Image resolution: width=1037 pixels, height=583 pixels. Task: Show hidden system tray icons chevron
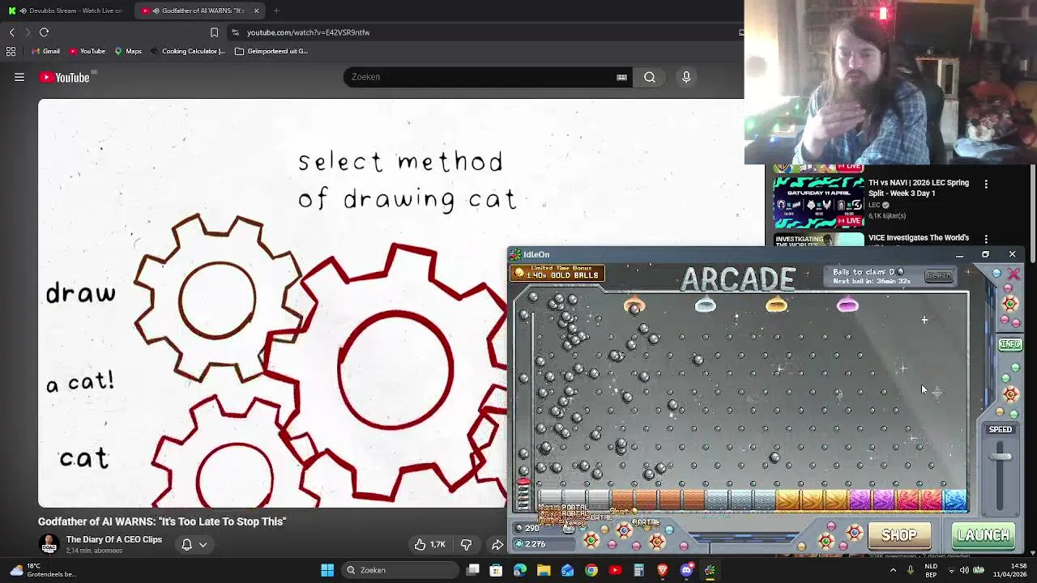click(894, 570)
